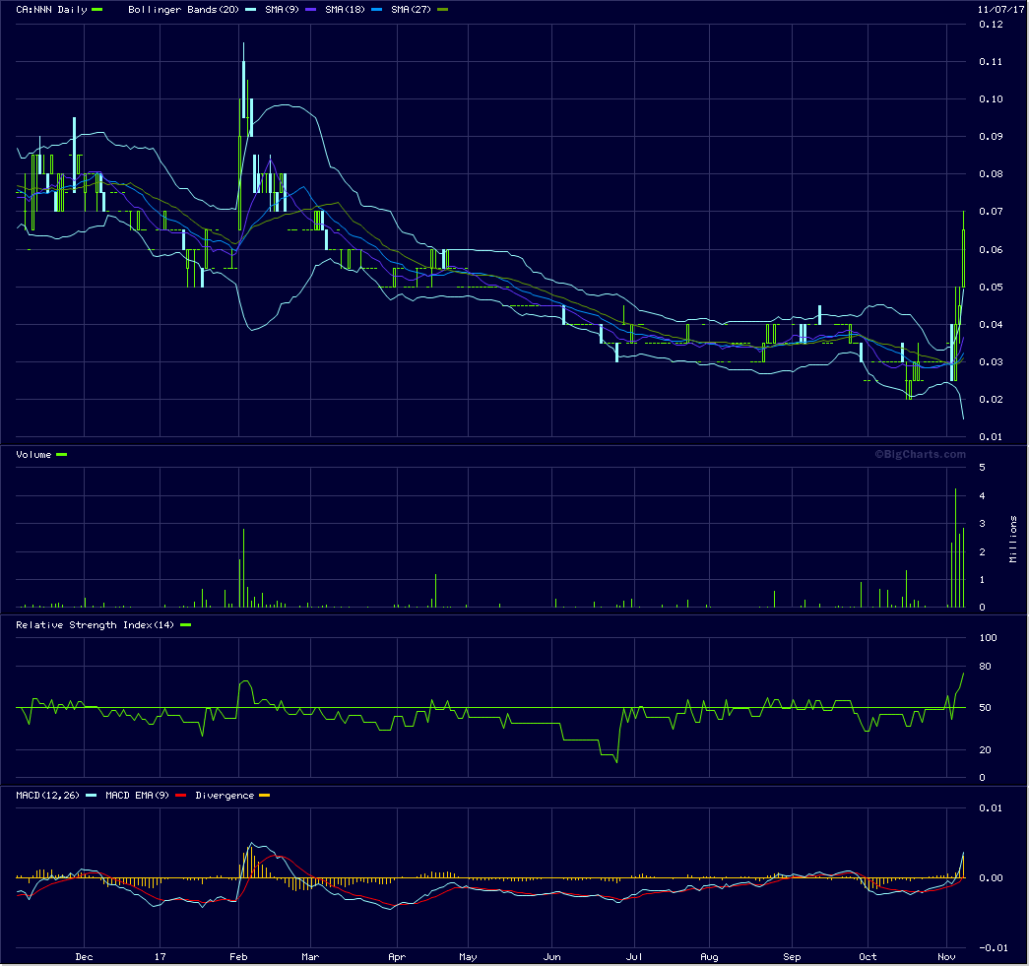
Task: Click the Oct month label
Action: [868, 957]
